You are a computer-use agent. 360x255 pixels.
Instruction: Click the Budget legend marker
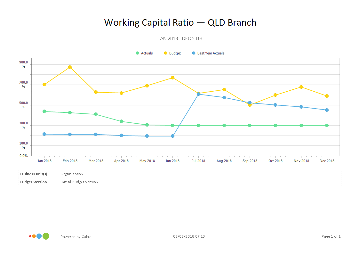(165, 53)
